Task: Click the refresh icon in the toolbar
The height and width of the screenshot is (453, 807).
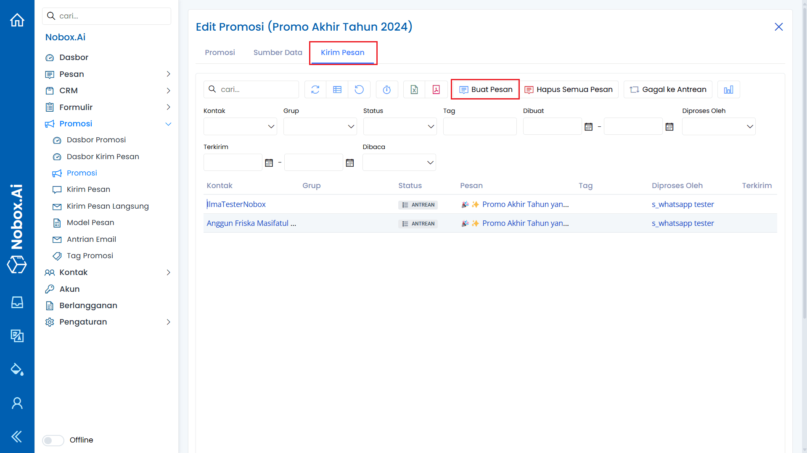Action: pyautogui.click(x=315, y=89)
